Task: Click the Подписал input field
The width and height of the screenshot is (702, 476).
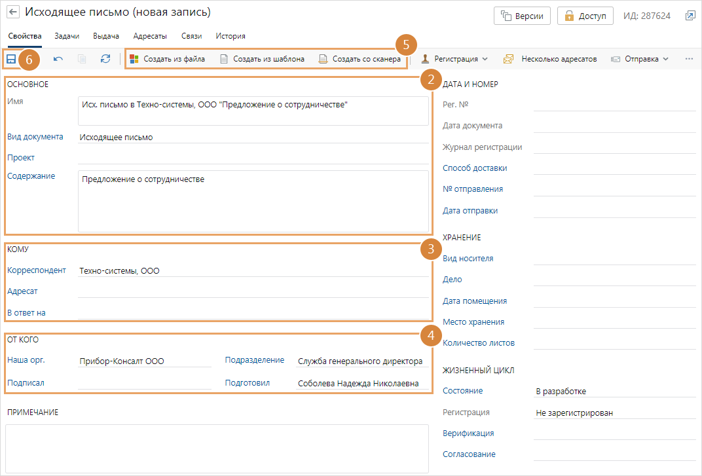Action: click(144, 383)
